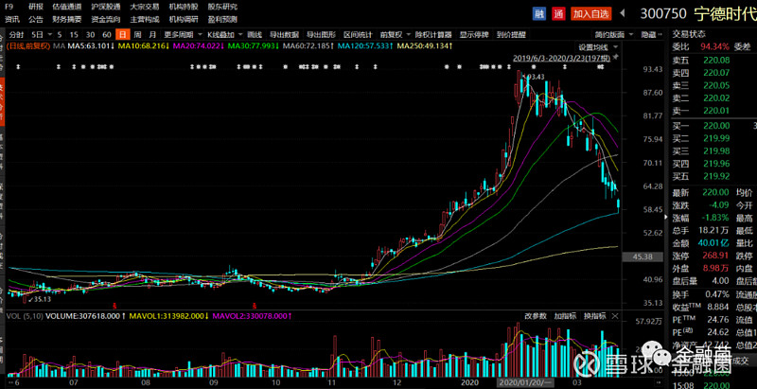Click 换指标 change indicator

tap(595, 316)
